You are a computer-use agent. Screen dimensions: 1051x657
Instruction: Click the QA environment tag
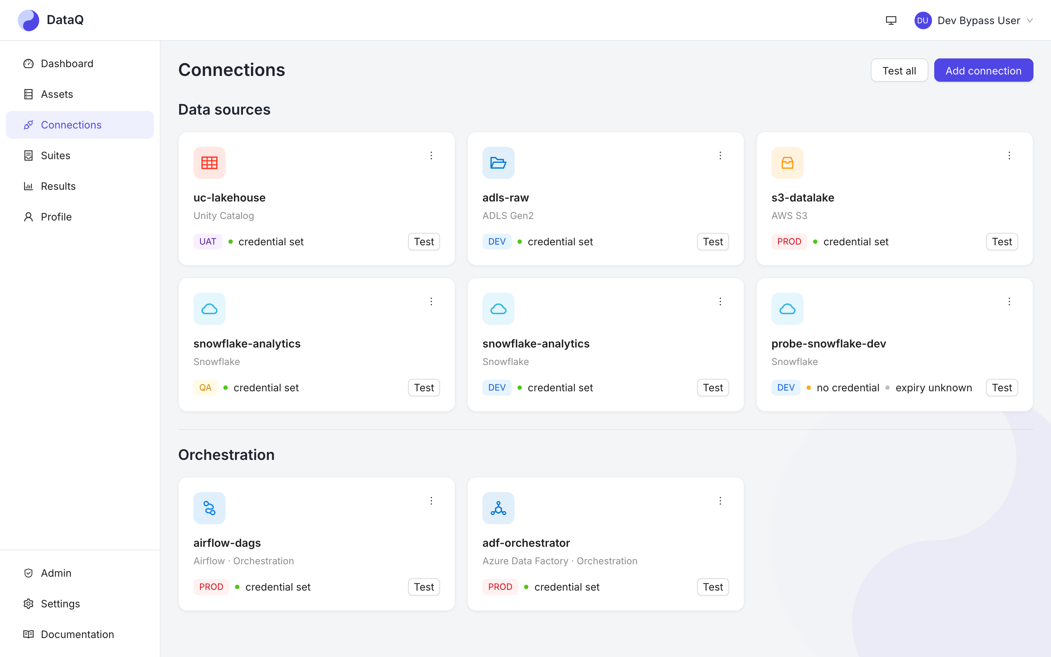pyautogui.click(x=205, y=388)
